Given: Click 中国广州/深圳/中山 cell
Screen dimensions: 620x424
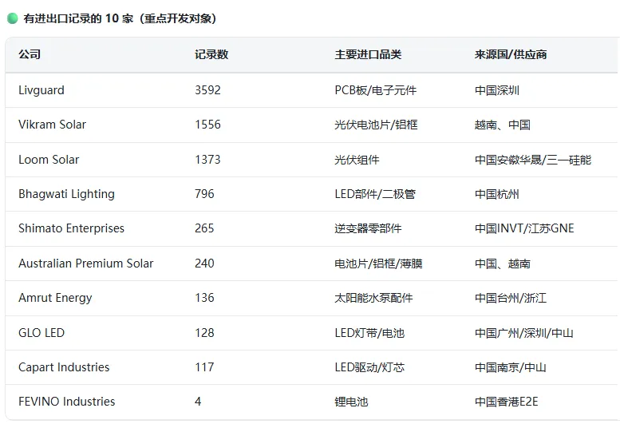Looking at the screenshot, I should [x=524, y=333].
